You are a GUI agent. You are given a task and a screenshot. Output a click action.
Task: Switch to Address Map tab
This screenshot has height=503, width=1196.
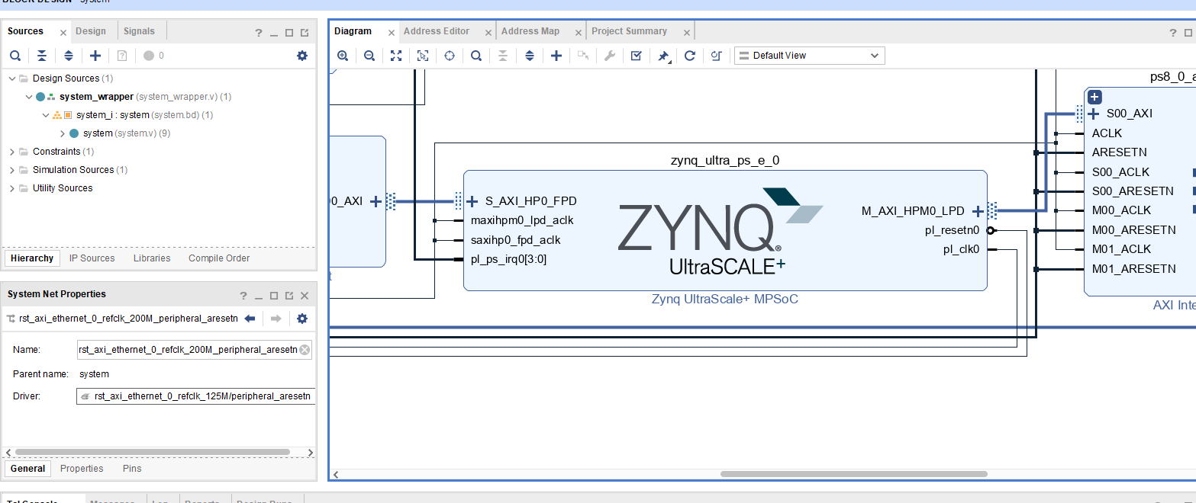[530, 31]
